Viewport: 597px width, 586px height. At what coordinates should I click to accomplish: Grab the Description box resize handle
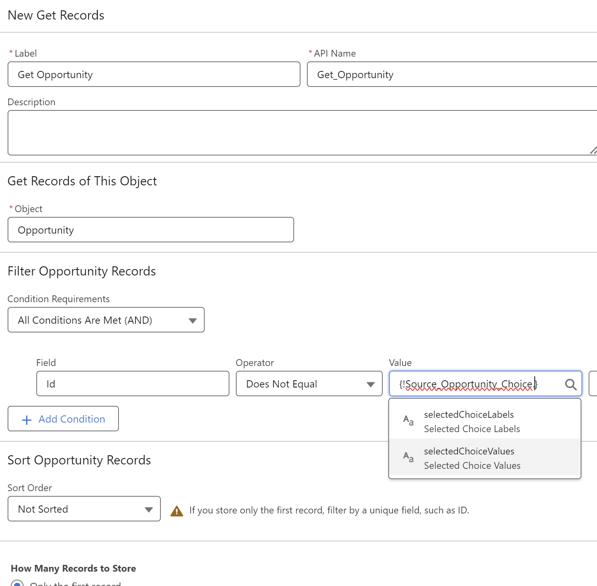(x=593, y=150)
